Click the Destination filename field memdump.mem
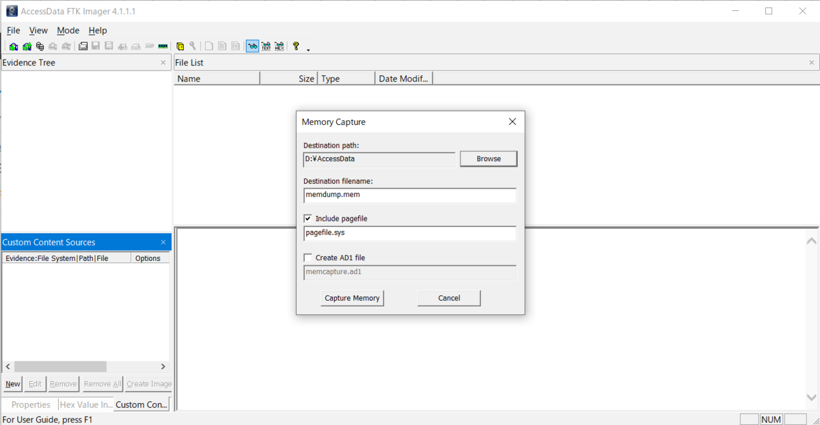 pyautogui.click(x=410, y=195)
